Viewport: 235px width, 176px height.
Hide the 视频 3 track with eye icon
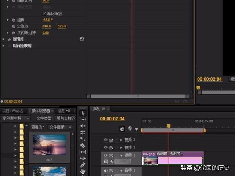pyautogui.click(x=106, y=140)
